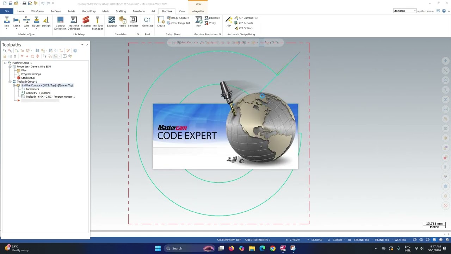Collapse the Machine Group-1 tree node
The height and width of the screenshot is (254, 451).
pos(5,63)
